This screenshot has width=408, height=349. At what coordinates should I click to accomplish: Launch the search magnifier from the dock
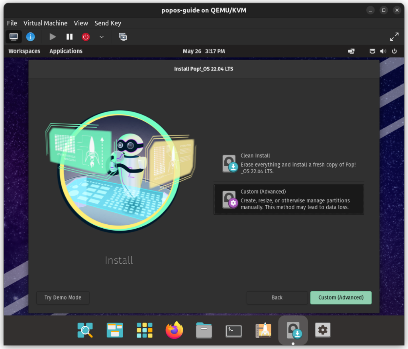click(85, 330)
